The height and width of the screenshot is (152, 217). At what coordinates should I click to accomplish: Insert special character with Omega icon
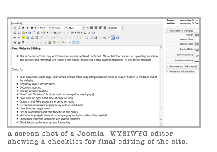(x=117, y=38)
